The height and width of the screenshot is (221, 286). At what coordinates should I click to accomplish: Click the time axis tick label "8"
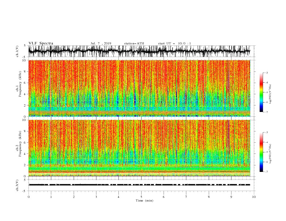coord(209,197)
